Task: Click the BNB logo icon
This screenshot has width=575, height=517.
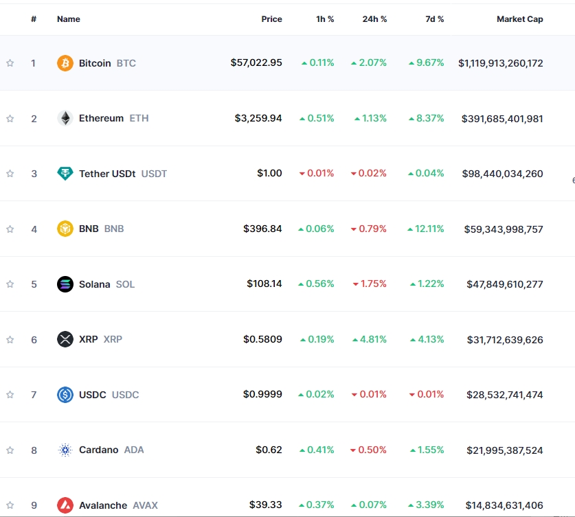Action: click(65, 229)
